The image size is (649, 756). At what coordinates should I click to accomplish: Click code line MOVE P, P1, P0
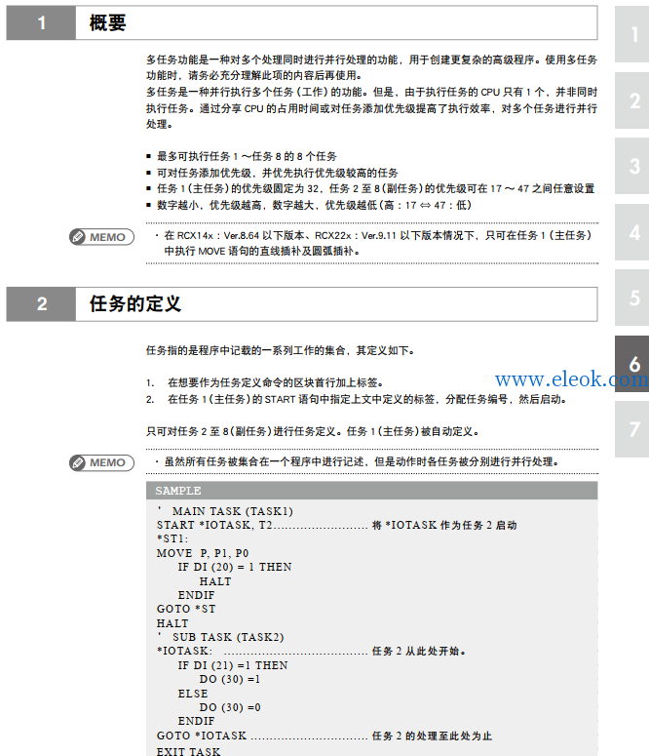(203, 553)
